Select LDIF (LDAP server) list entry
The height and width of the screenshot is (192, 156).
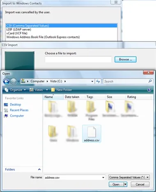pyautogui.click(x=62, y=30)
